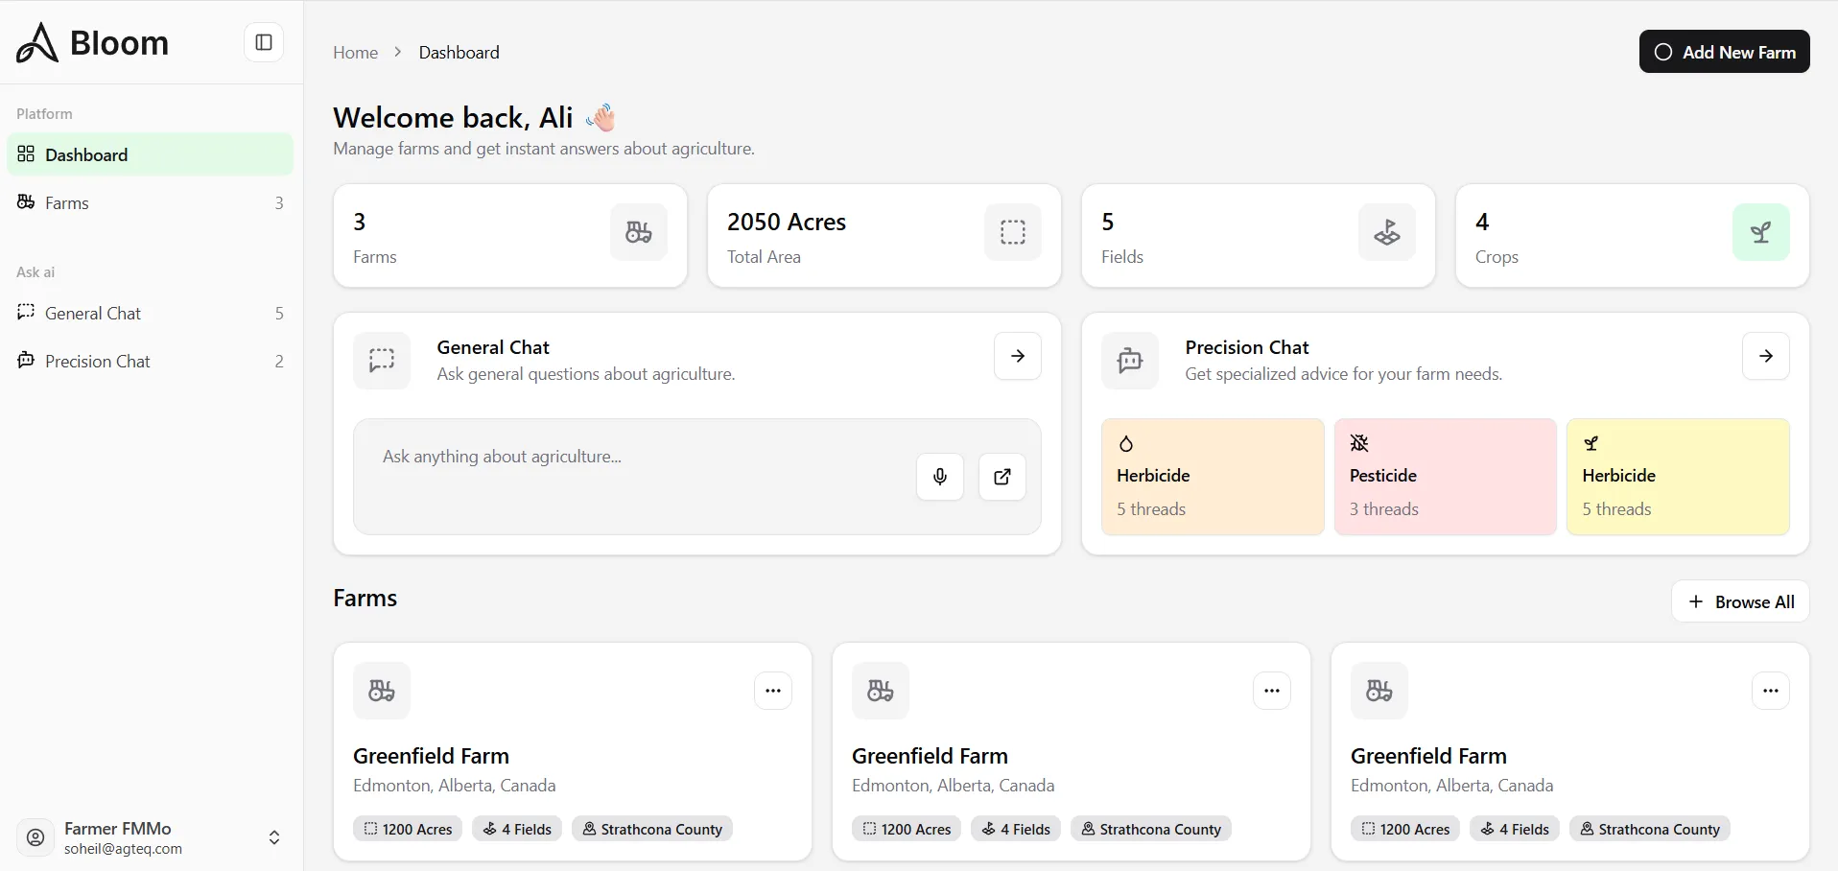The height and width of the screenshot is (871, 1838).
Task: Click the Fields layers icon
Action: pos(1386,232)
